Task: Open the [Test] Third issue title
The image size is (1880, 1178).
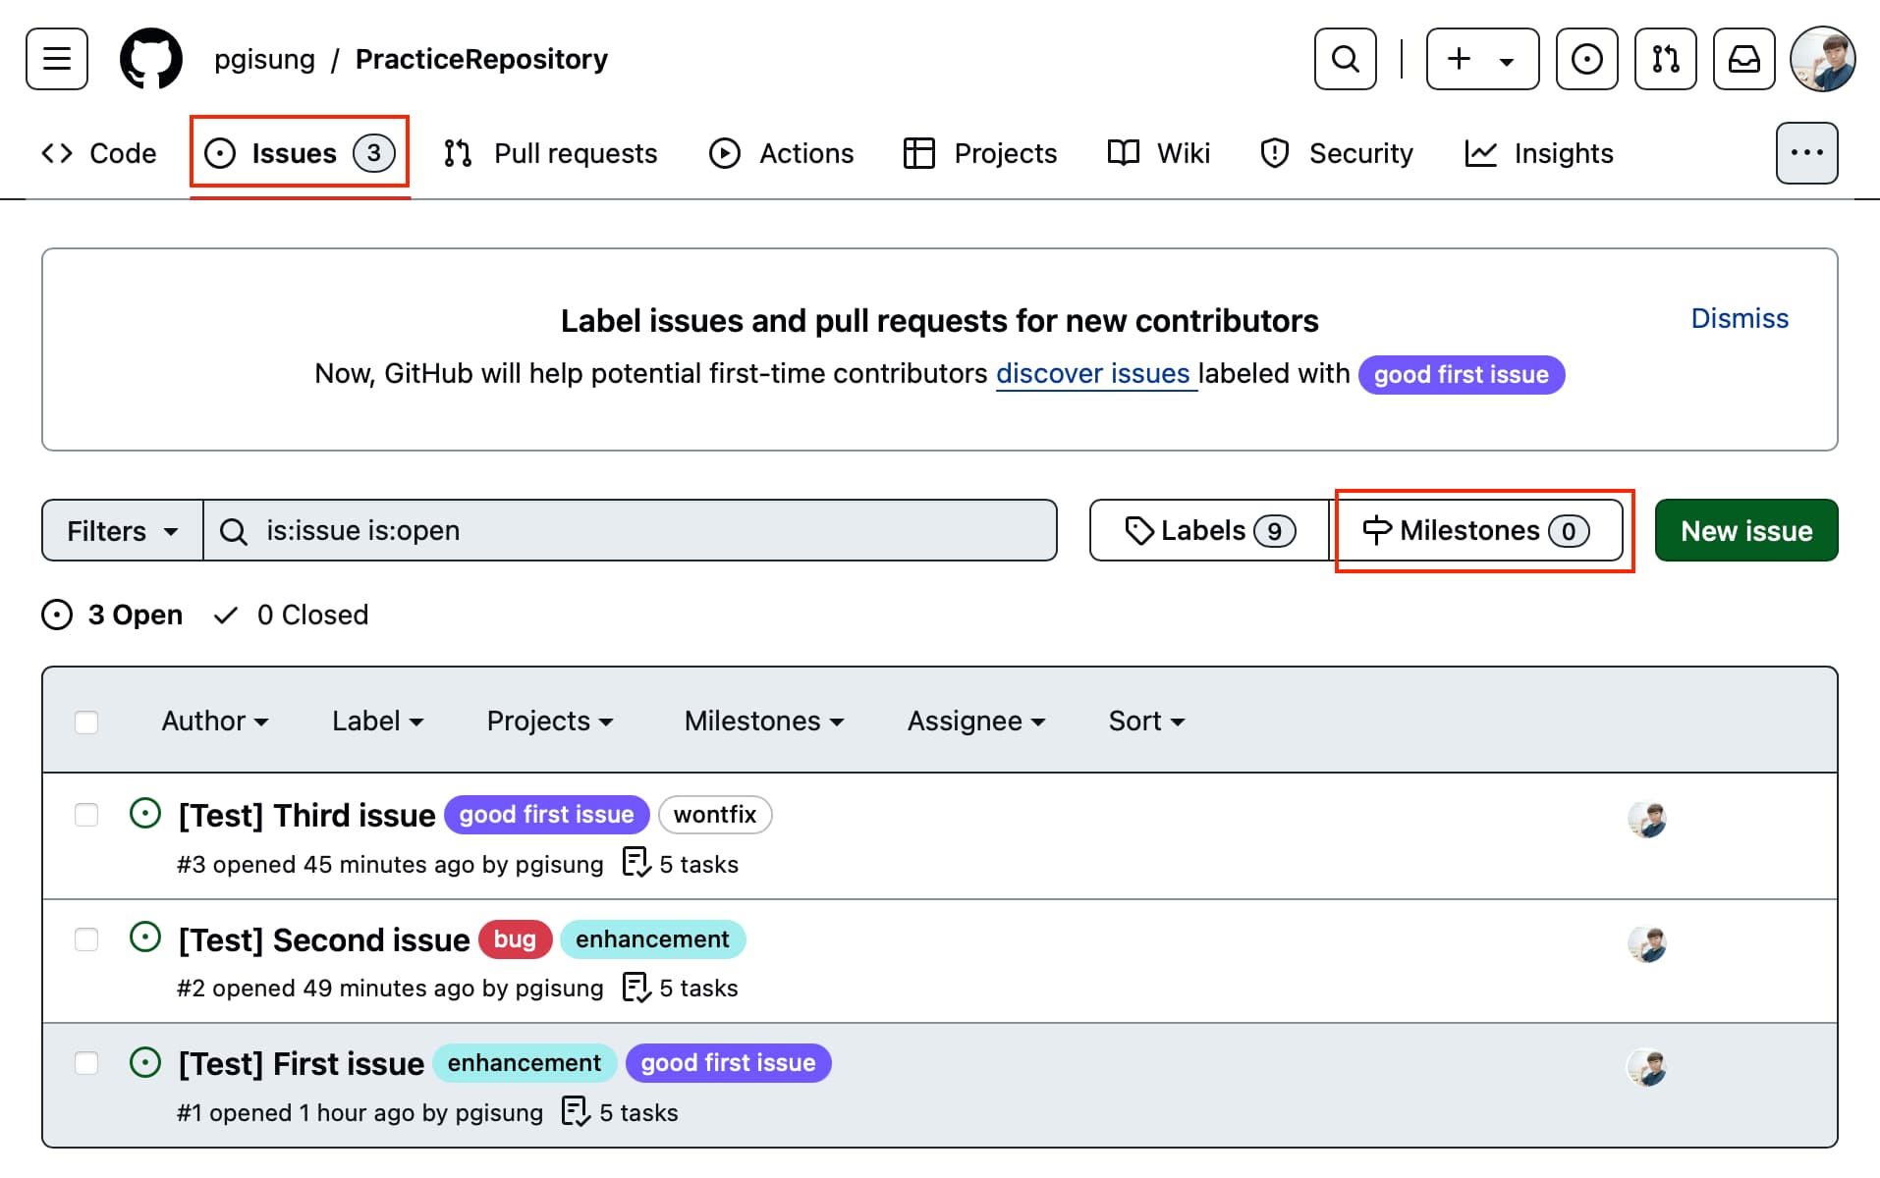Action: pyautogui.click(x=306, y=815)
